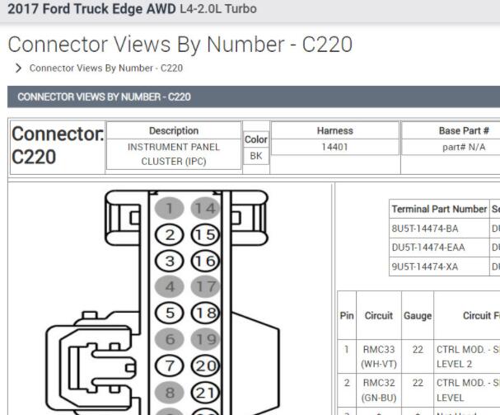Image resolution: width=500 pixels, height=415 pixels.
Task: Select connector pin 14 in the diagram
Action: click(205, 208)
